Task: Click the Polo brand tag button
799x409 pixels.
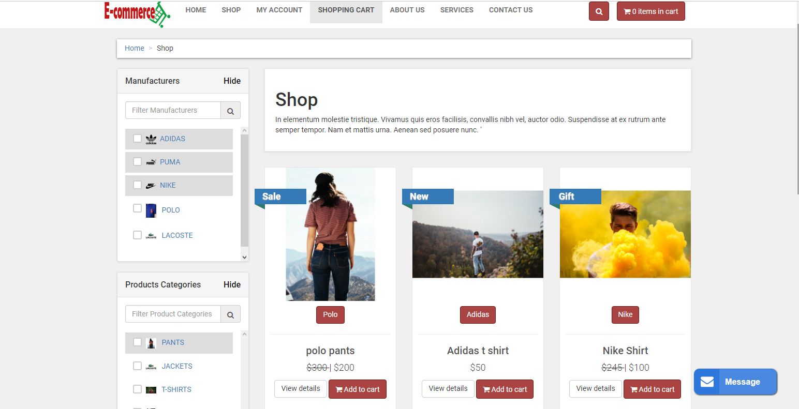Action: click(x=330, y=314)
